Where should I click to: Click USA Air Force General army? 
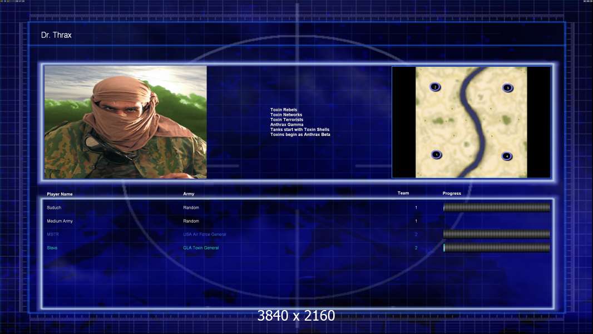205,234
